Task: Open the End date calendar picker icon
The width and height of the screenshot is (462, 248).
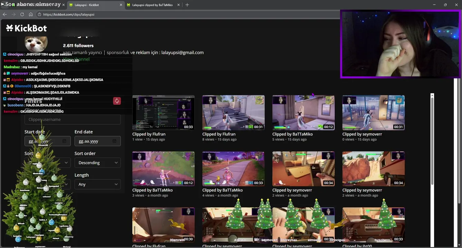Action: coord(114,141)
